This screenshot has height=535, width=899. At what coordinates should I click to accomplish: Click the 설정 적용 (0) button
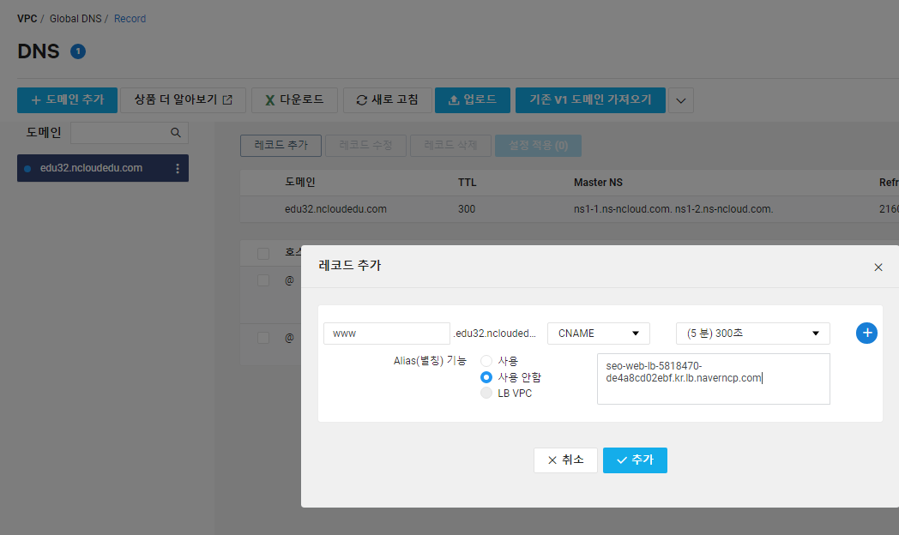[x=539, y=146]
